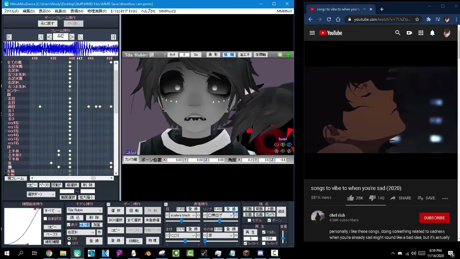Toggle フレ・ストップ frame stop checkbox
The width and height of the screenshot is (460, 259).
coord(264,244)
